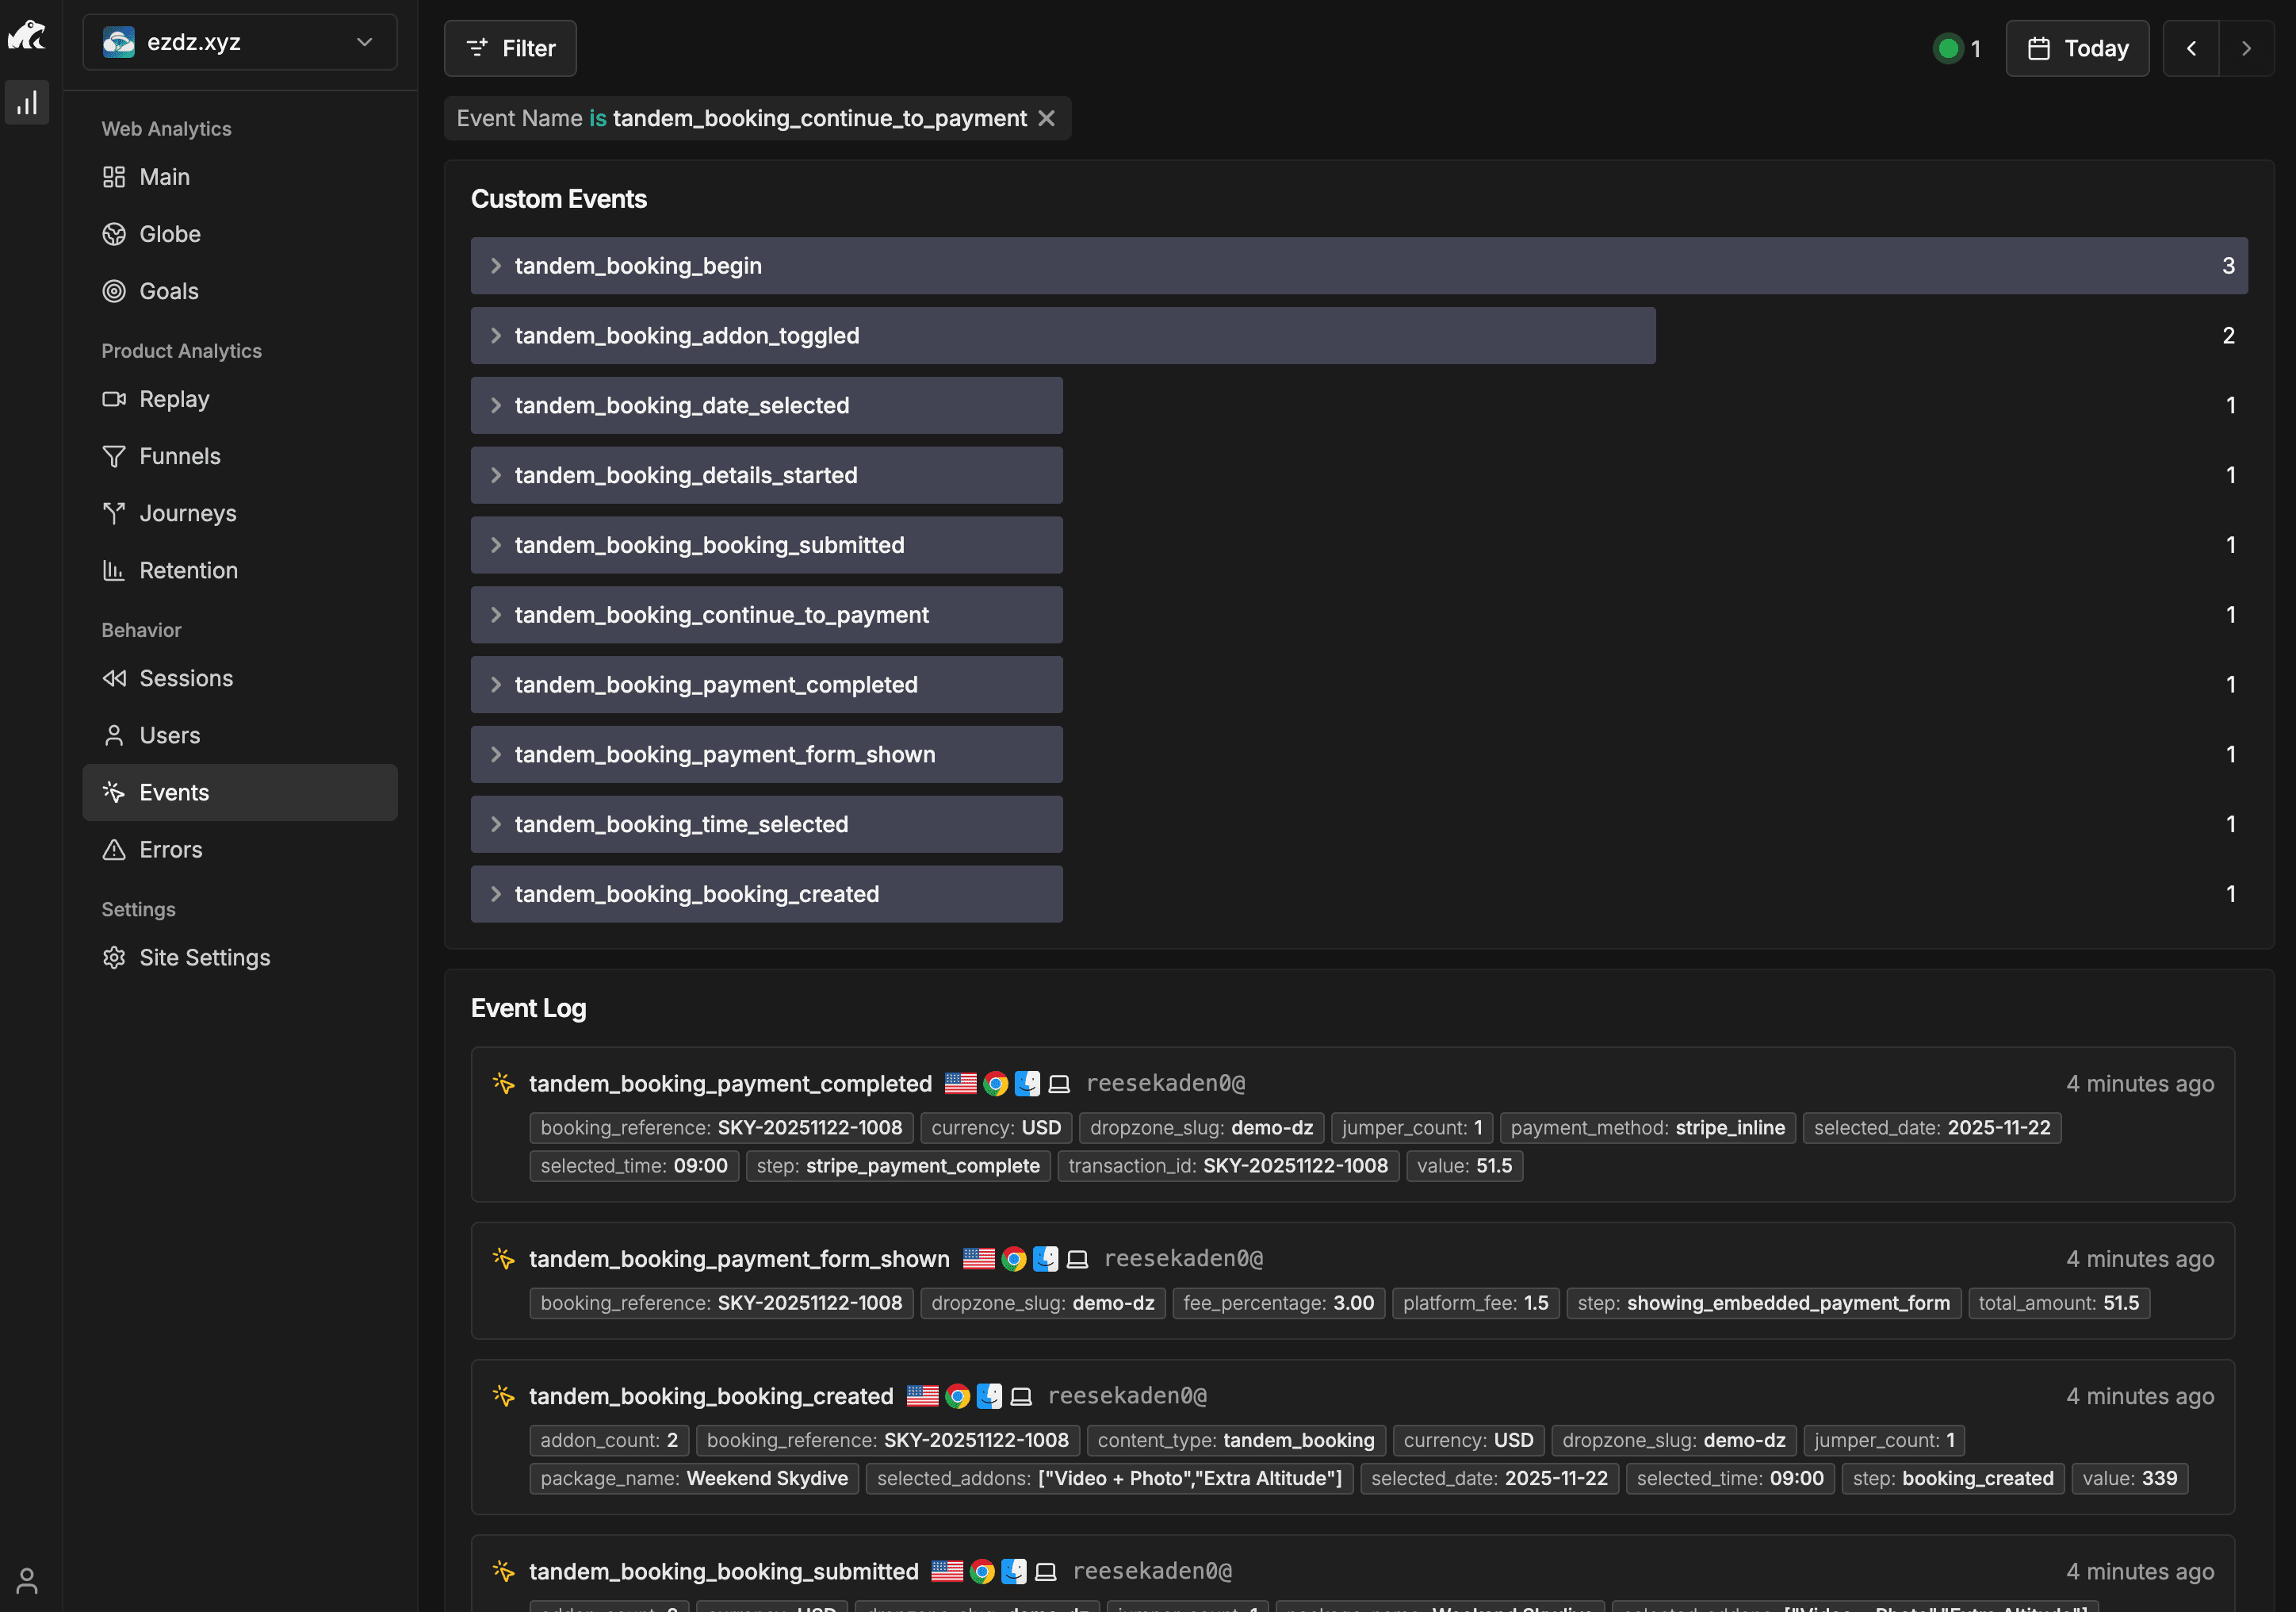
Task: Open the ezdz.xyz site switcher dropdown
Action: pyautogui.click(x=240, y=41)
